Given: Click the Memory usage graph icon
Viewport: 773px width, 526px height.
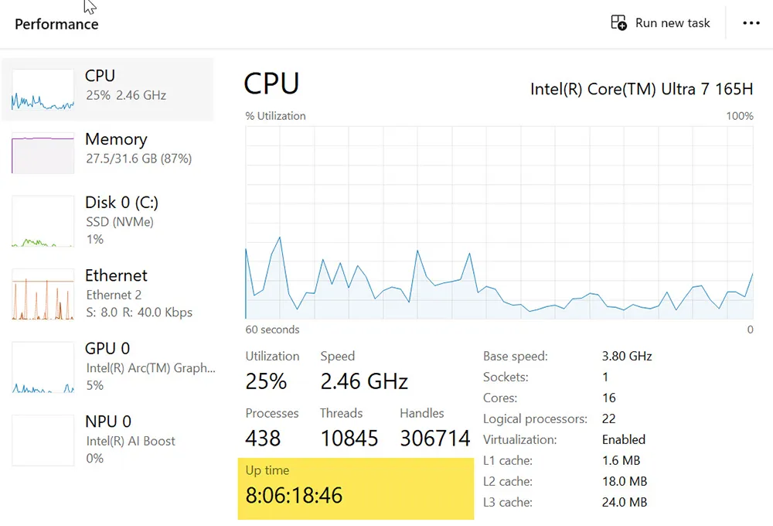Looking at the screenshot, I should coord(42,152).
